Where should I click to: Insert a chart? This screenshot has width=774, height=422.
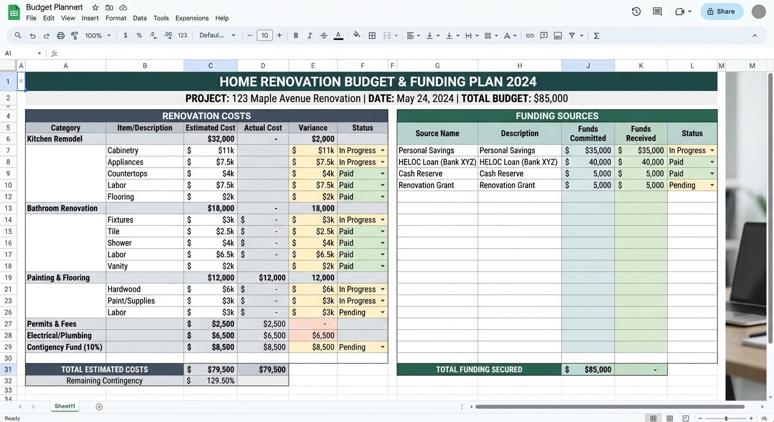pos(558,35)
